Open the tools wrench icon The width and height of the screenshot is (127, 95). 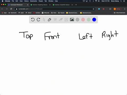55,20
